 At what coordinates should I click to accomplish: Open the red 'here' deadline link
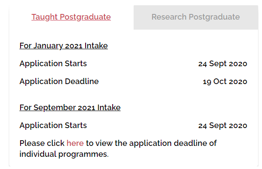coord(75,143)
